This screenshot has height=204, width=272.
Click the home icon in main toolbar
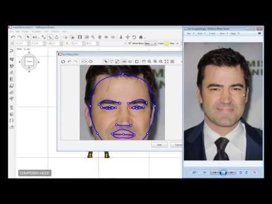141,37
